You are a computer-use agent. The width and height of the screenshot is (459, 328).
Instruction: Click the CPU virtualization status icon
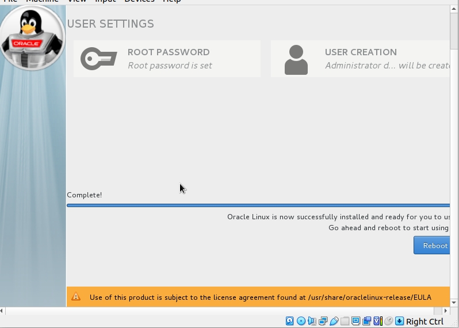[378, 321]
